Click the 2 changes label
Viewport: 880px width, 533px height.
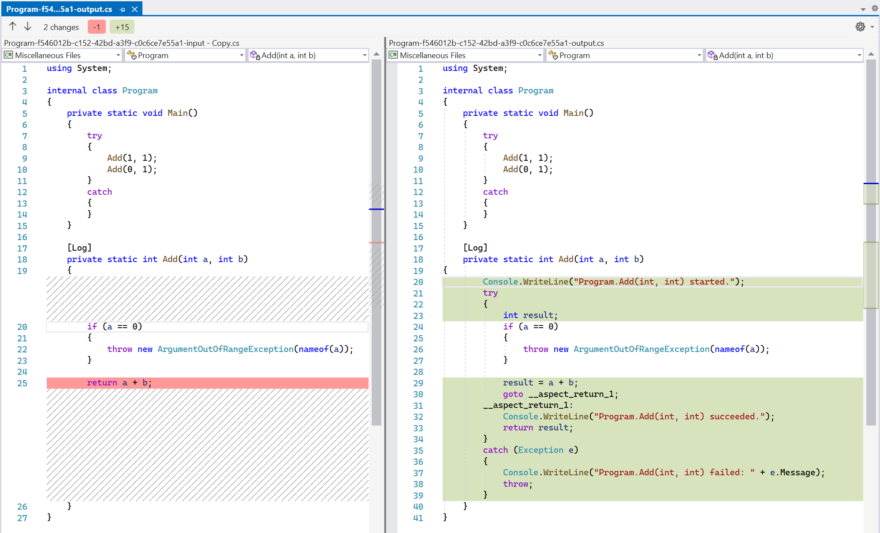61,27
